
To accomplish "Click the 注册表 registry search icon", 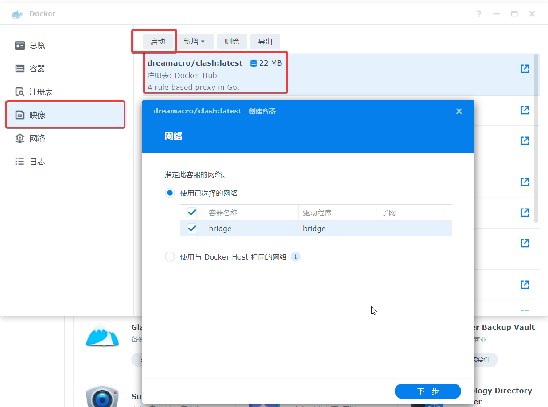I will 19,92.
